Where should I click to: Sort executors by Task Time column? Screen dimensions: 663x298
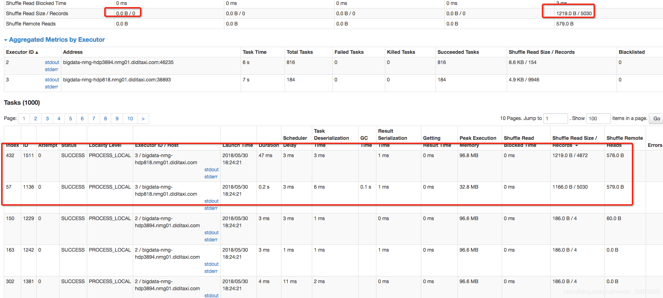click(254, 52)
